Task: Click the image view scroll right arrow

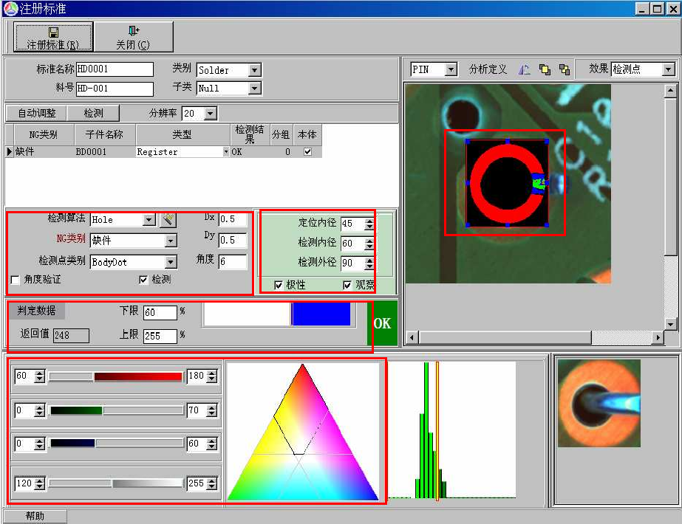Action: tap(658, 337)
